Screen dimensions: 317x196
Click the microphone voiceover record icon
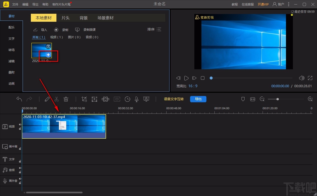(x=137, y=99)
